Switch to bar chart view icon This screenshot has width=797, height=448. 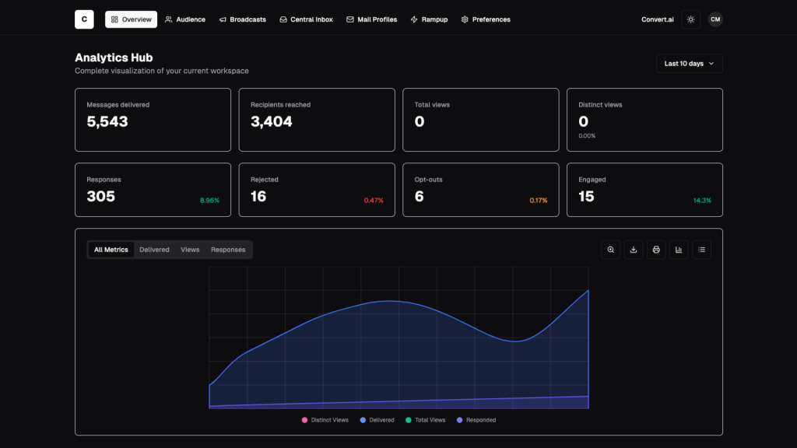click(679, 250)
